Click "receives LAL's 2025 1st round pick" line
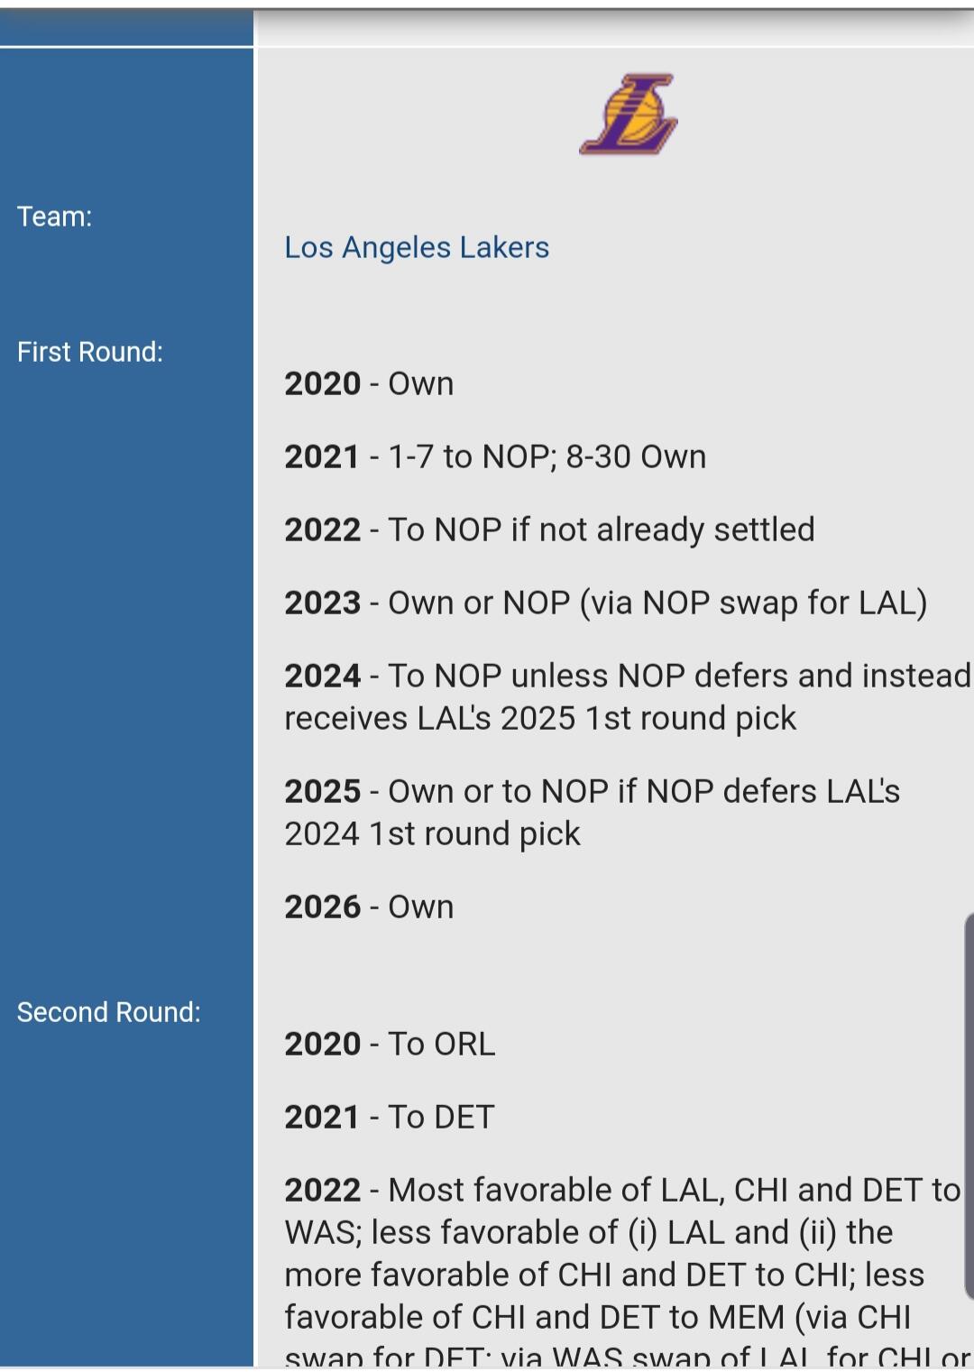 540,718
